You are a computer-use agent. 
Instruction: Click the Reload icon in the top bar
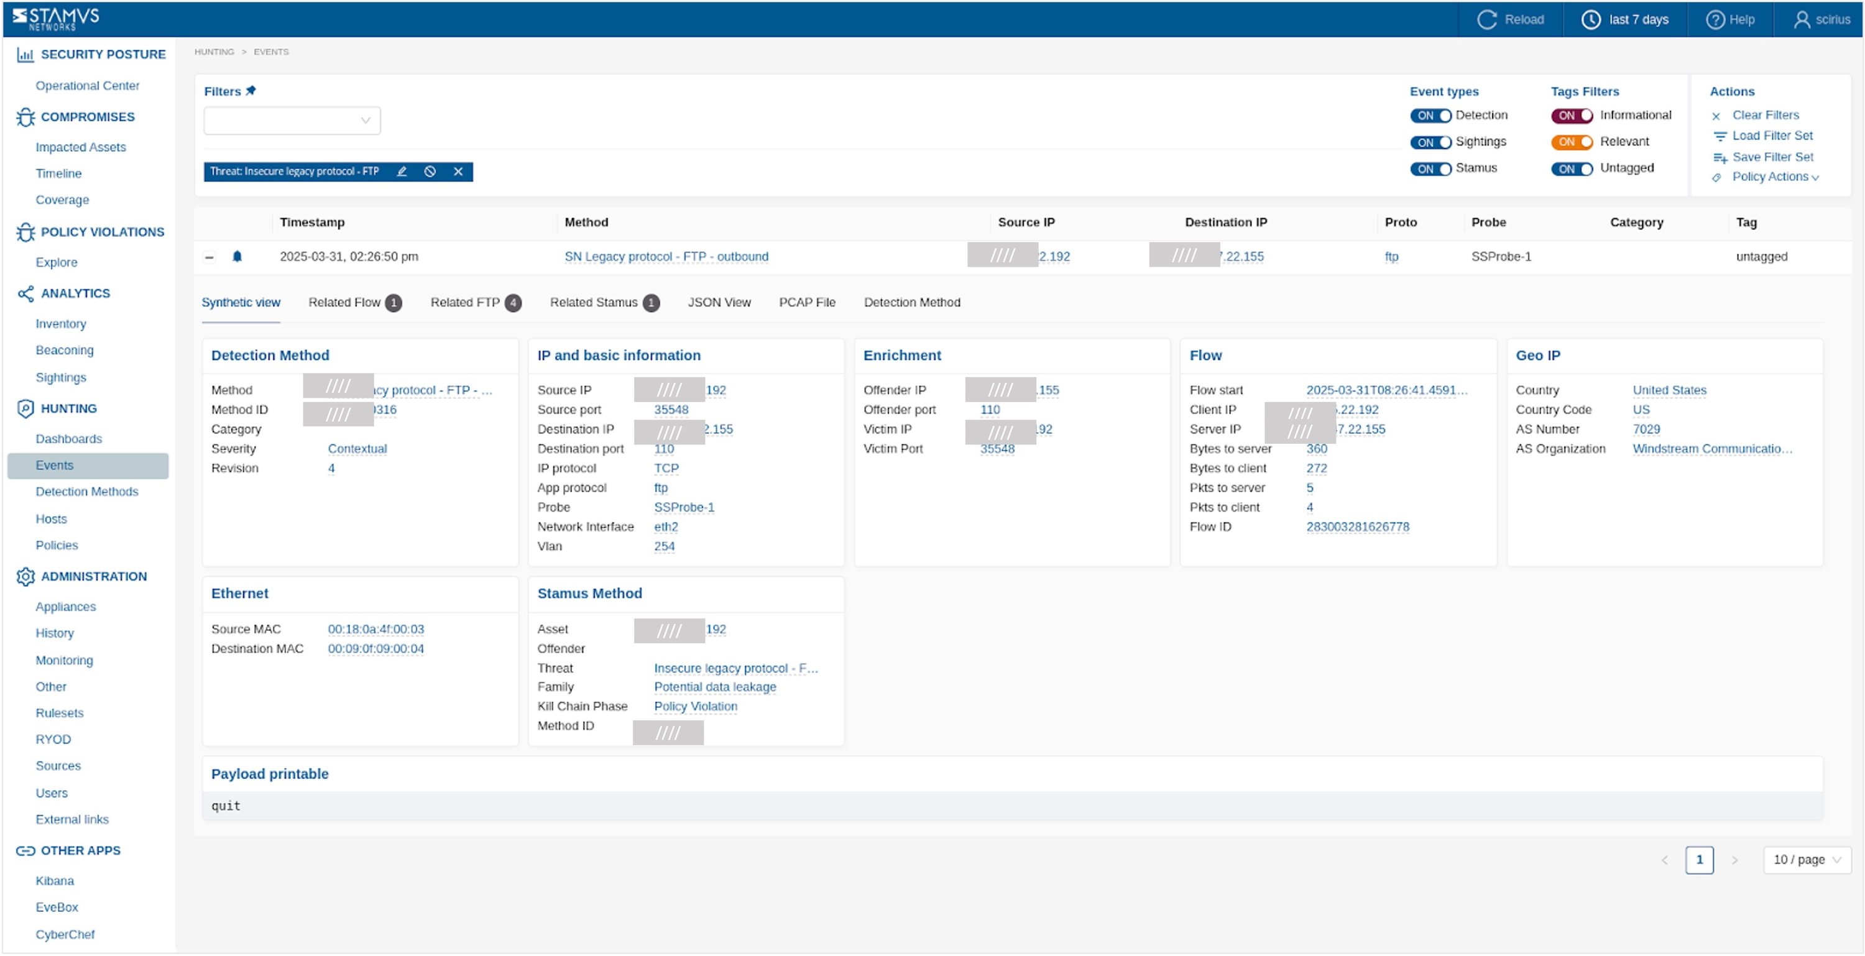point(1487,19)
